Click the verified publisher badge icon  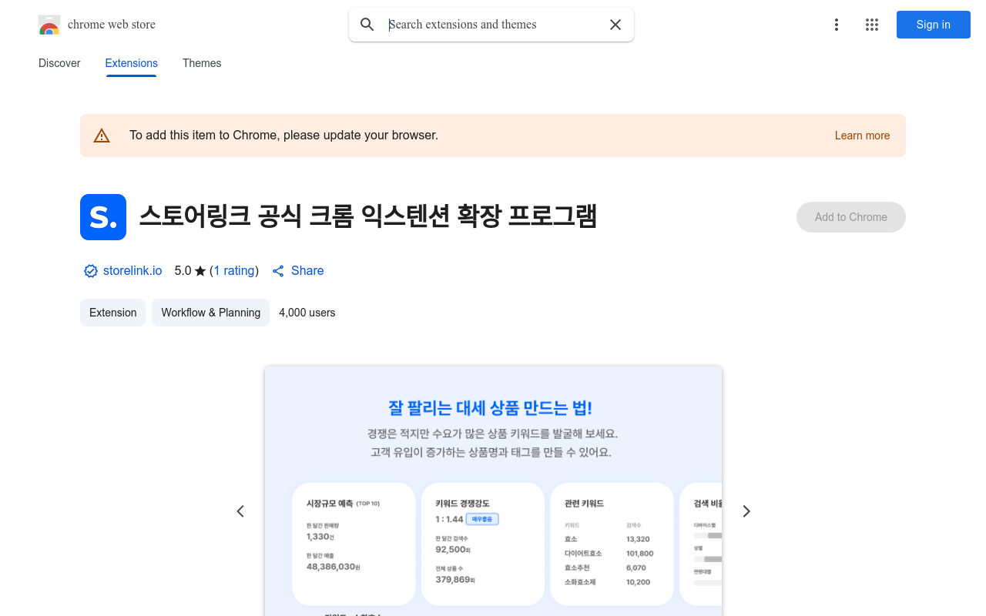click(91, 271)
